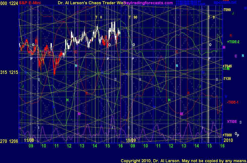247x163 pixels.
Task: Select the "T 90" marker label
Action: coord(133,17)
